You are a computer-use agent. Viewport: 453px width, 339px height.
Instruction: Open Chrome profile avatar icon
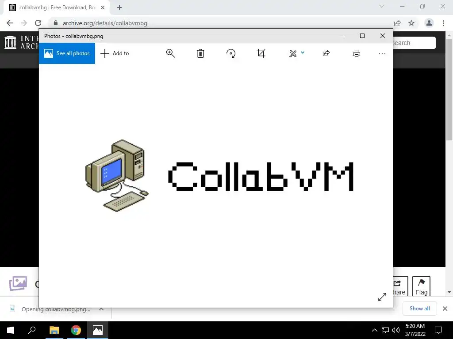(x=429, y=23)
